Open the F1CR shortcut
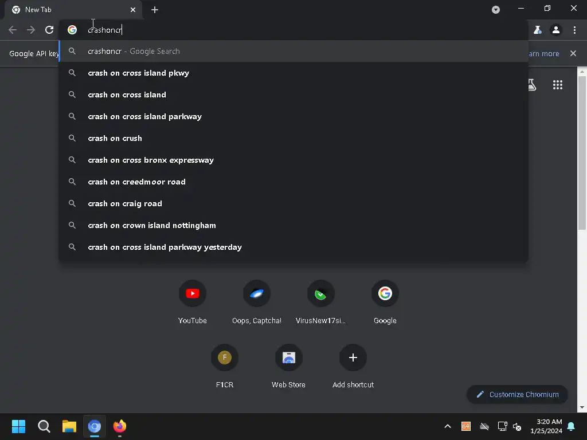This screenshot has height=440, width=587. [225, 366]
